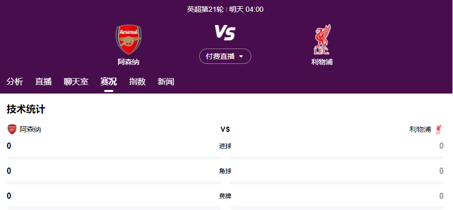Open the 直播 tab
The height and width of the screenshot is (210, 453).
[43, 82]
